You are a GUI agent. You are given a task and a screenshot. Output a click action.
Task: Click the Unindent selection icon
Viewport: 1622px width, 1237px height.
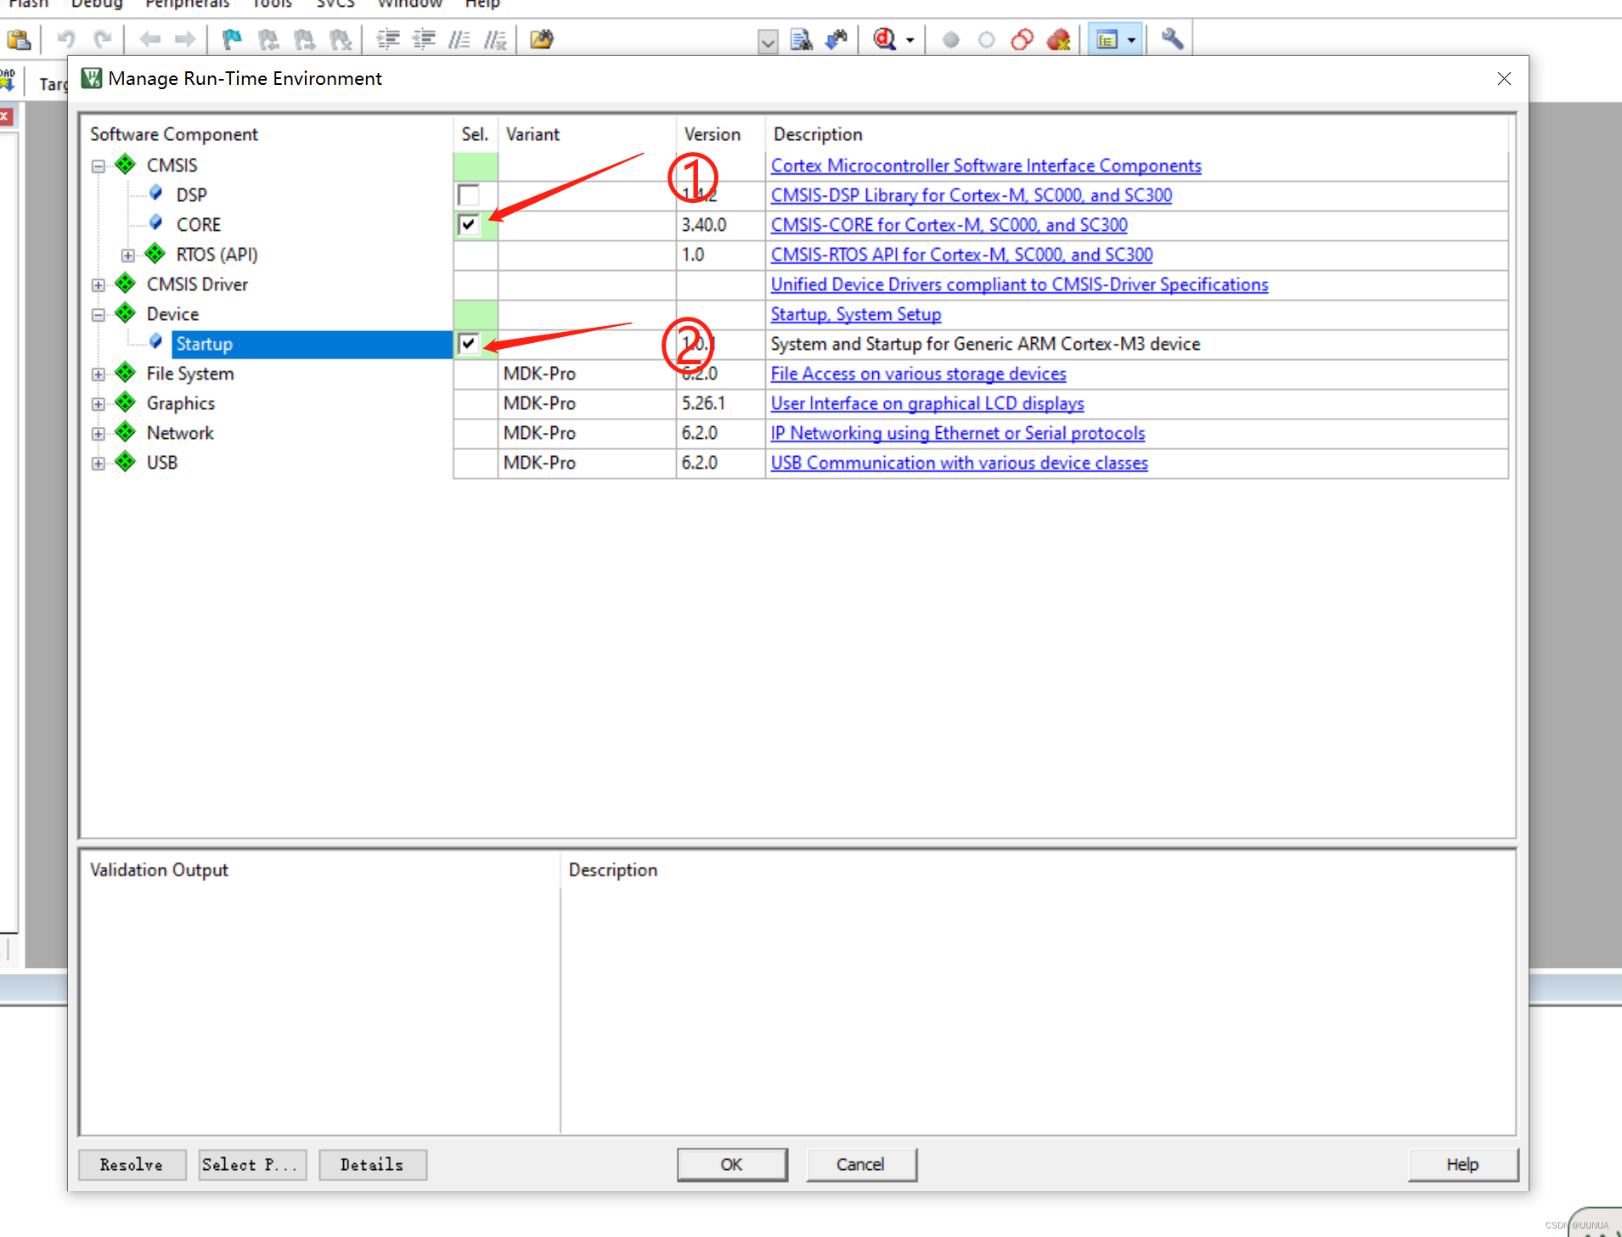pyautogui.click(x=424, y=40)
